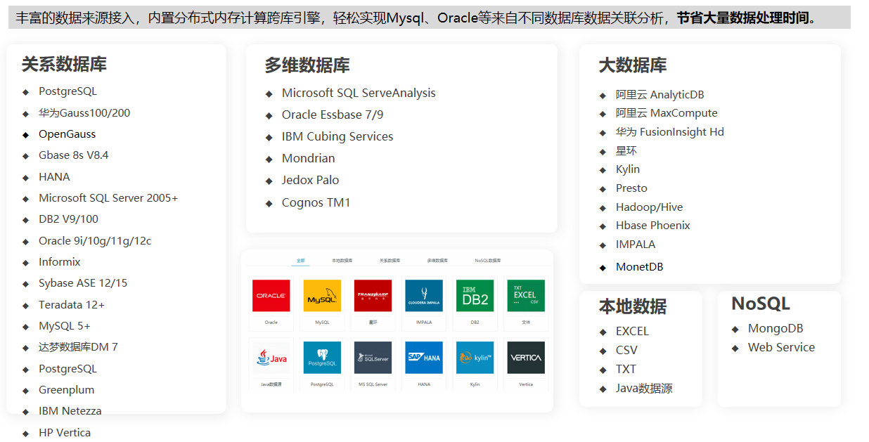Image resolution: width=869 pixels, height=442 pixels.
Task: Click the Greenplum list entry
Action: pyautogui.click(x=67, y=390)
